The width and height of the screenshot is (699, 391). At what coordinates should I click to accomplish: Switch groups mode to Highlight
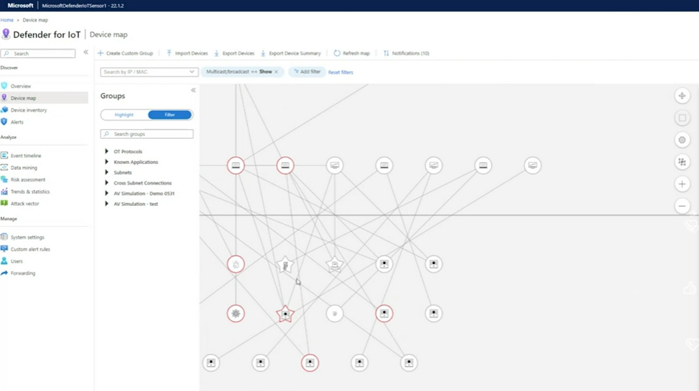tap(124, 115)
